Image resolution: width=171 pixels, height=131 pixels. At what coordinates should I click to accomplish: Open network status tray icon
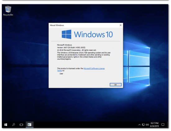click(143, 125)
